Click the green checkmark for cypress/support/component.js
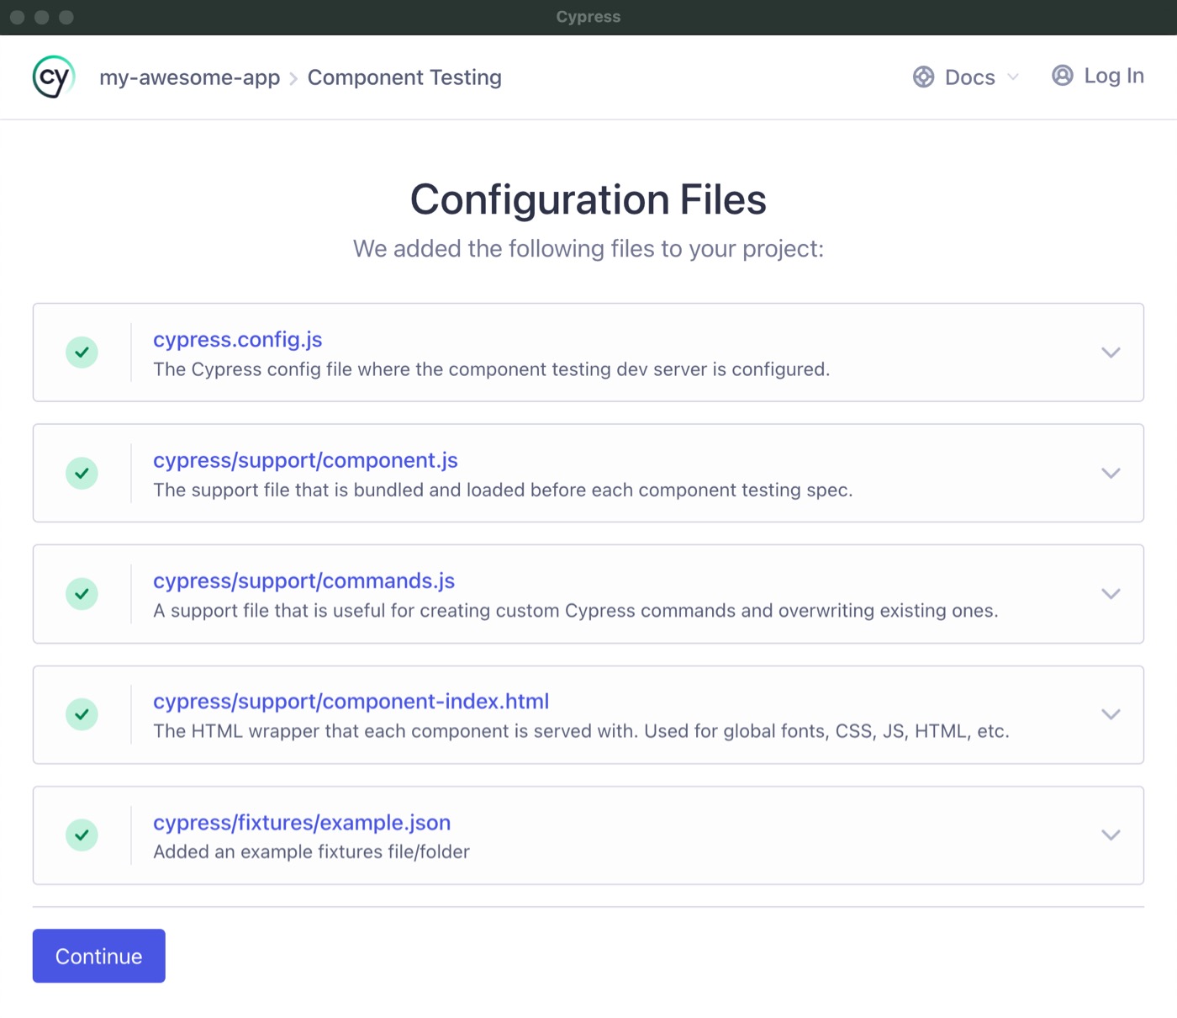The width and height of the screenshot is (1177, 1018). tap(82, 473)
